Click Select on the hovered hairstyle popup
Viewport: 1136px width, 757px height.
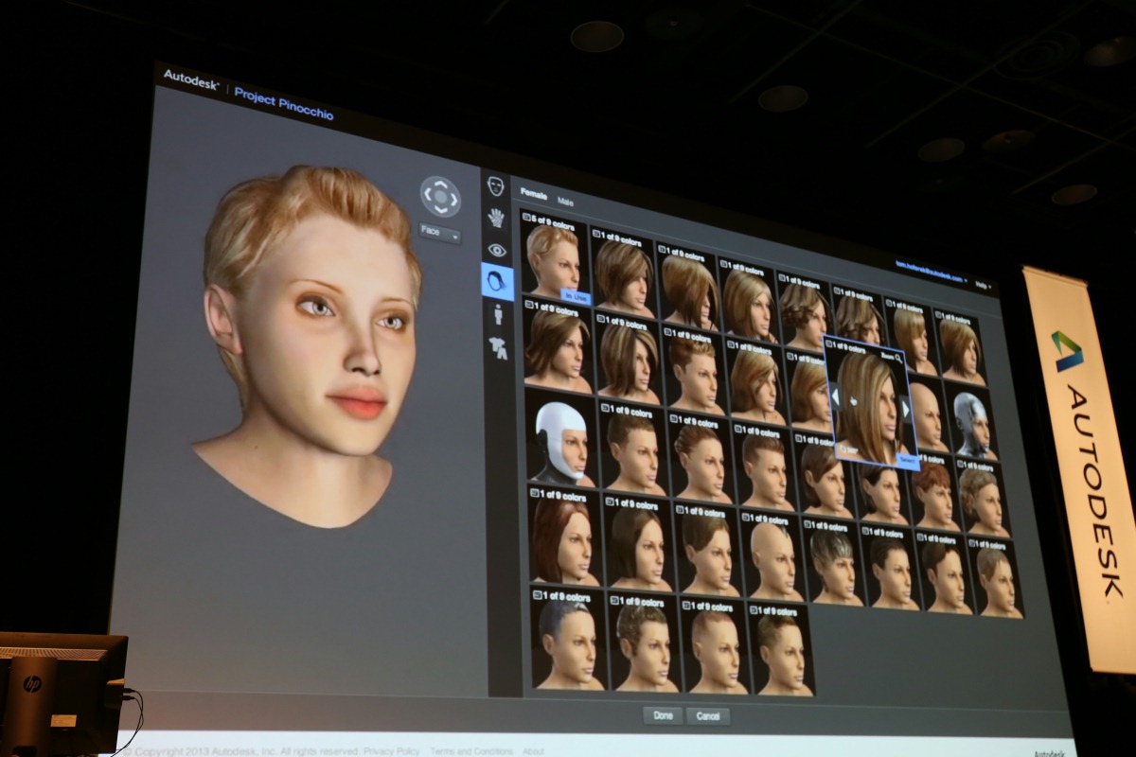tap(907, 461)
